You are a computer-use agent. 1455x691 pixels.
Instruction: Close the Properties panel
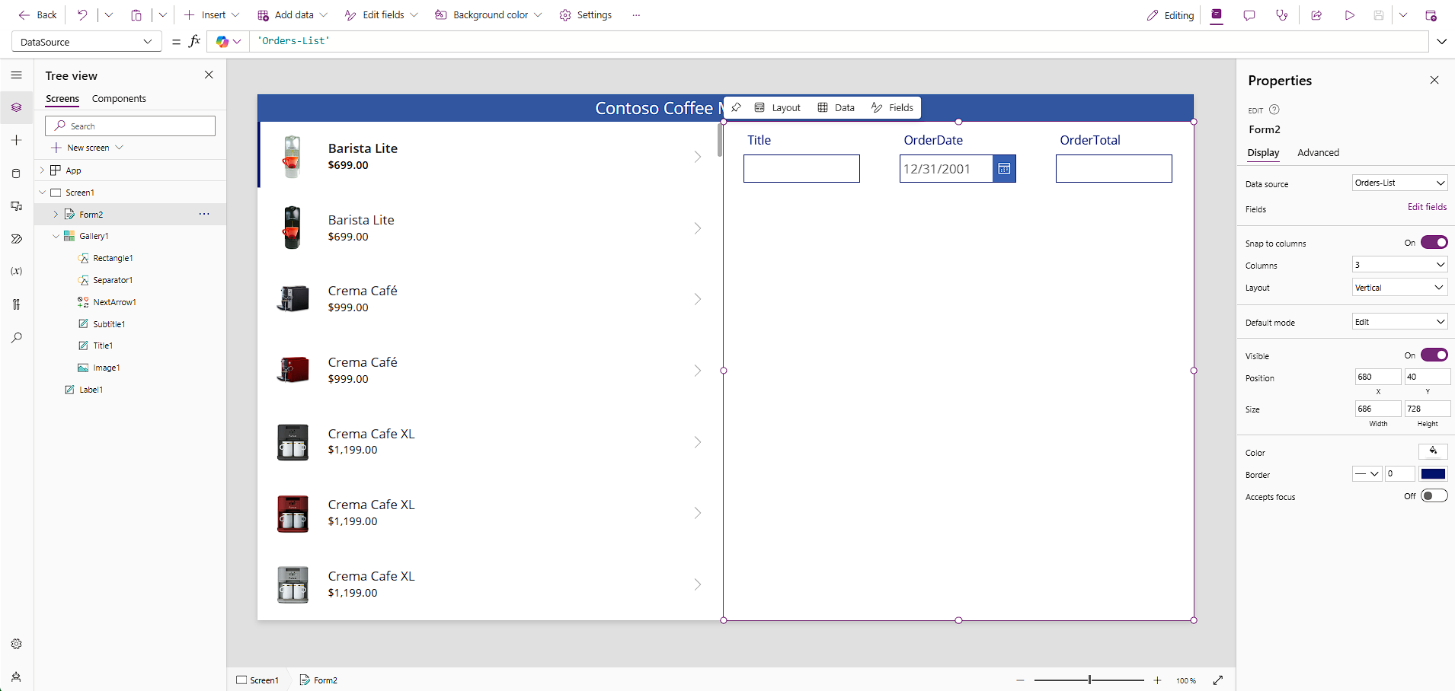pyautogui.click(x=1434, y=80)
